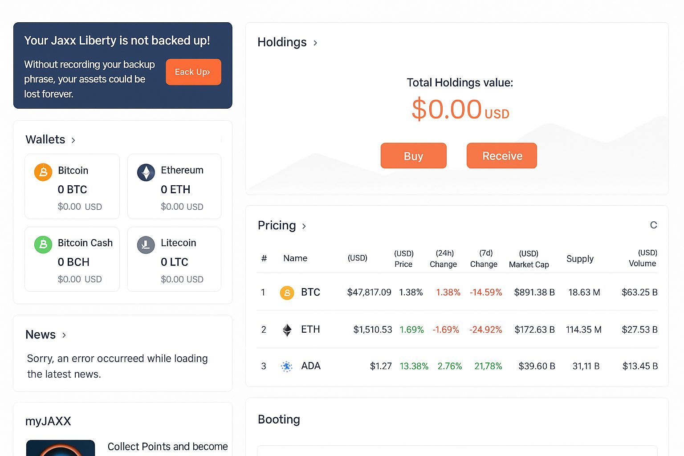Viewport: 684px width, 456px height.
Task: Expand the Wallets section chevron
Action: 73,140
